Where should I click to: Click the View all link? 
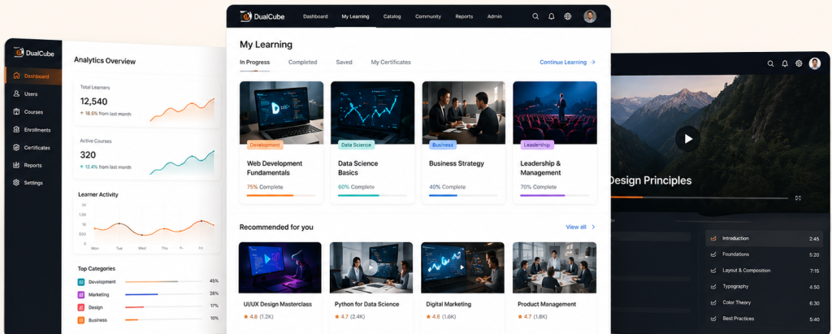576,228
